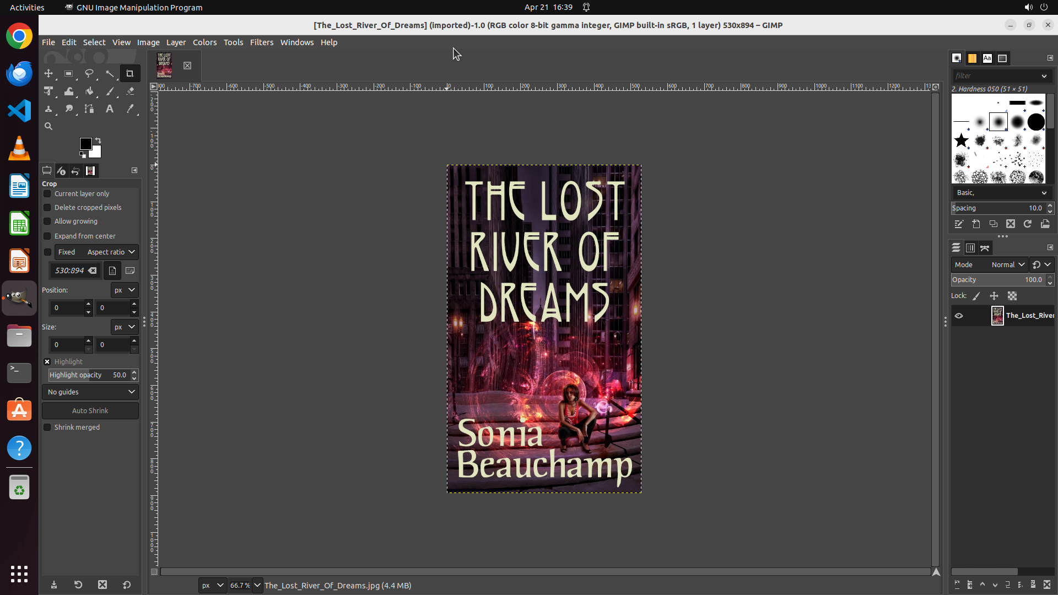Activate the Zoom magnifier tool

coord(48,127)
